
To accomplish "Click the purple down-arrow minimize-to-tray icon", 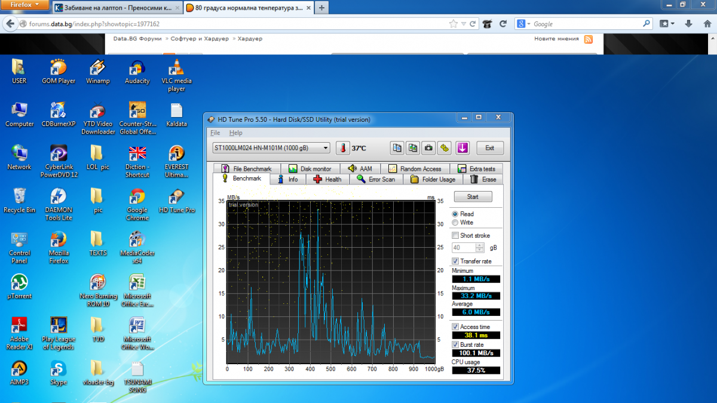I will pyautogui.click(x=462, y=148).
